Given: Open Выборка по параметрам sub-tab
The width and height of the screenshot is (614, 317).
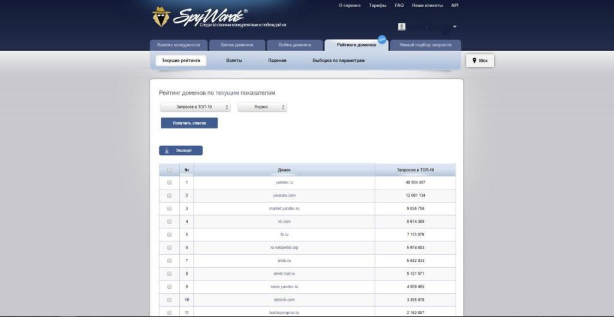Looking at the screenshot, I should pos(338,61).
